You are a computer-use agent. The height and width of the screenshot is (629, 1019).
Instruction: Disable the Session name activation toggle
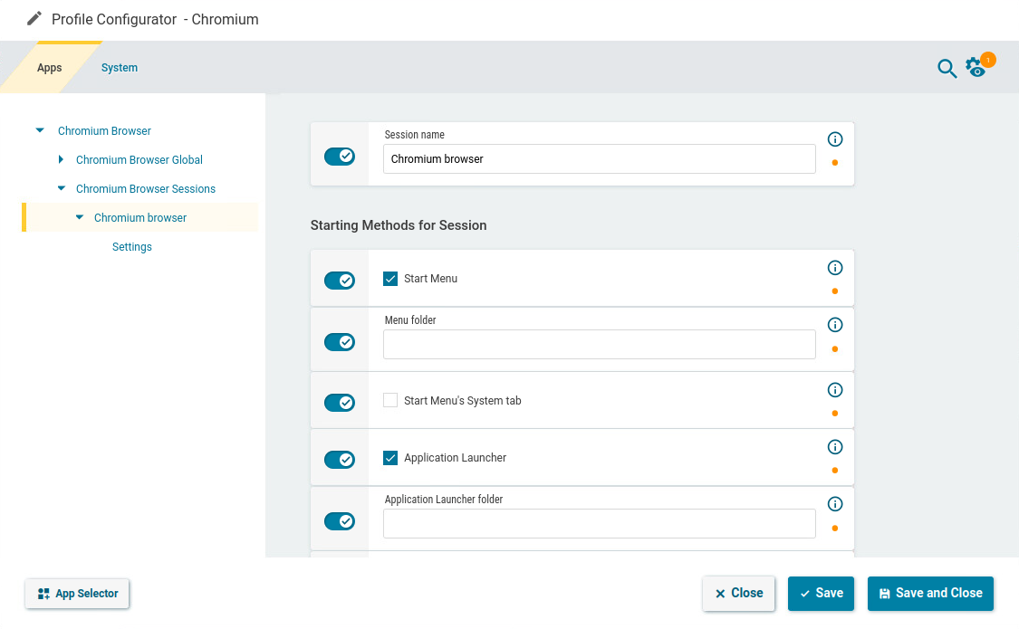coord(340,157)
